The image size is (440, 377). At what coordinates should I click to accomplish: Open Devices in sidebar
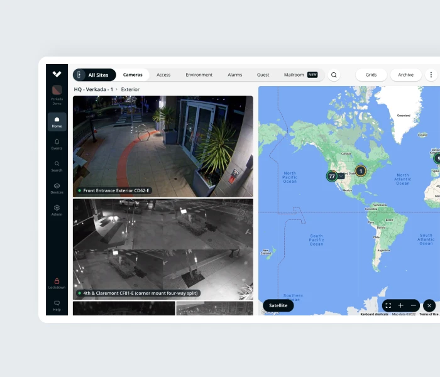[x=57, y=188]
